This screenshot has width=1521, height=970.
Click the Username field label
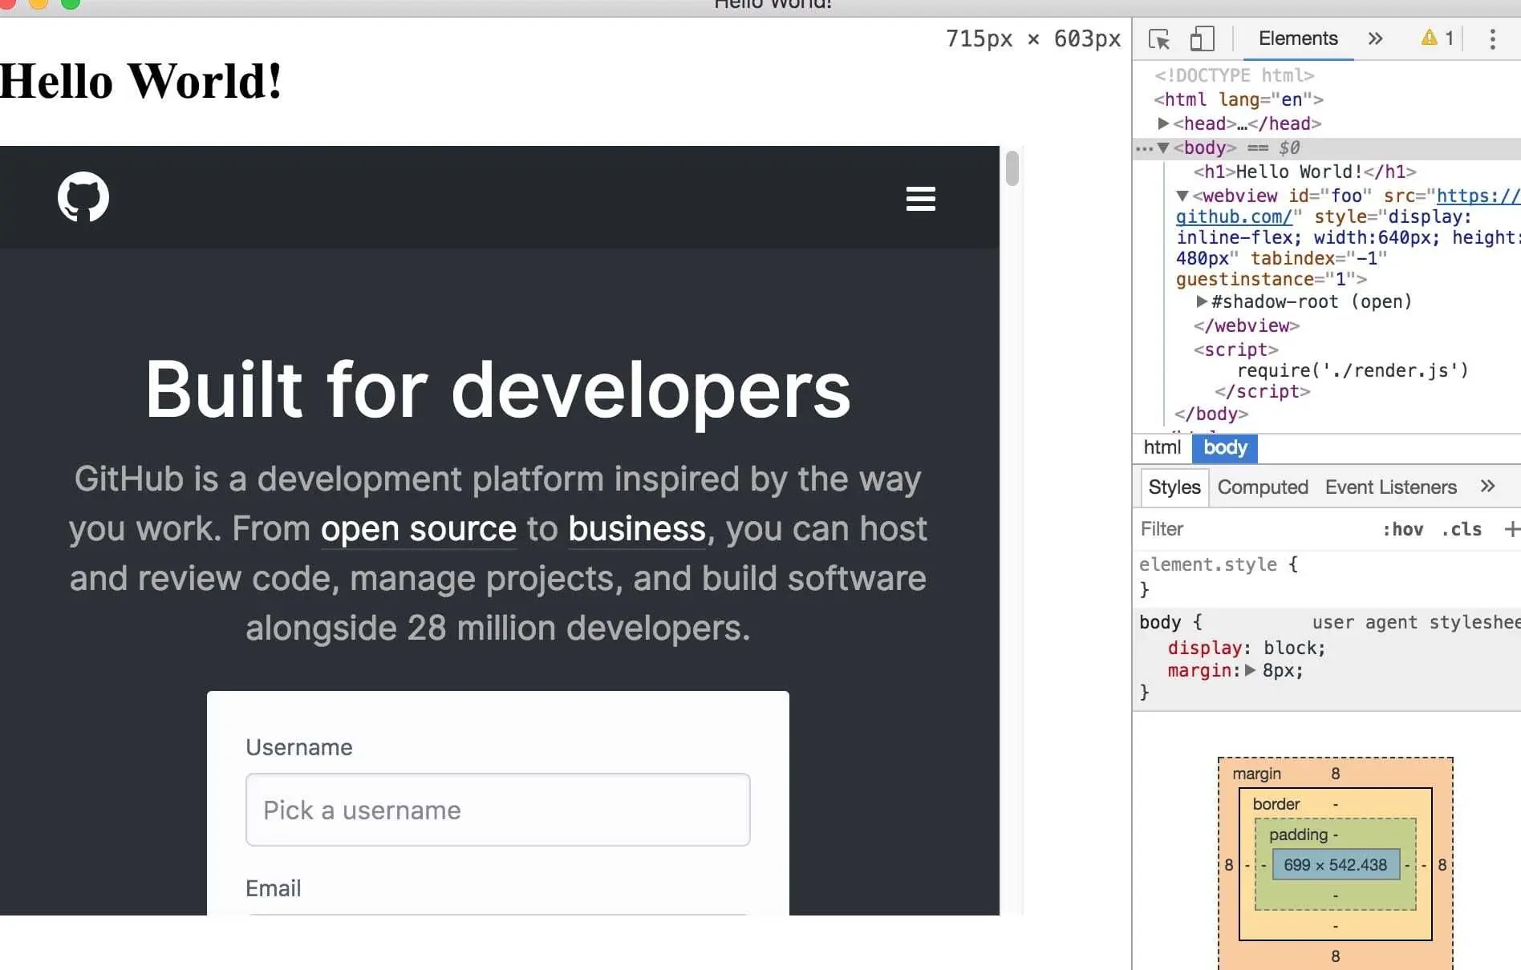click(x=299, y=747)
